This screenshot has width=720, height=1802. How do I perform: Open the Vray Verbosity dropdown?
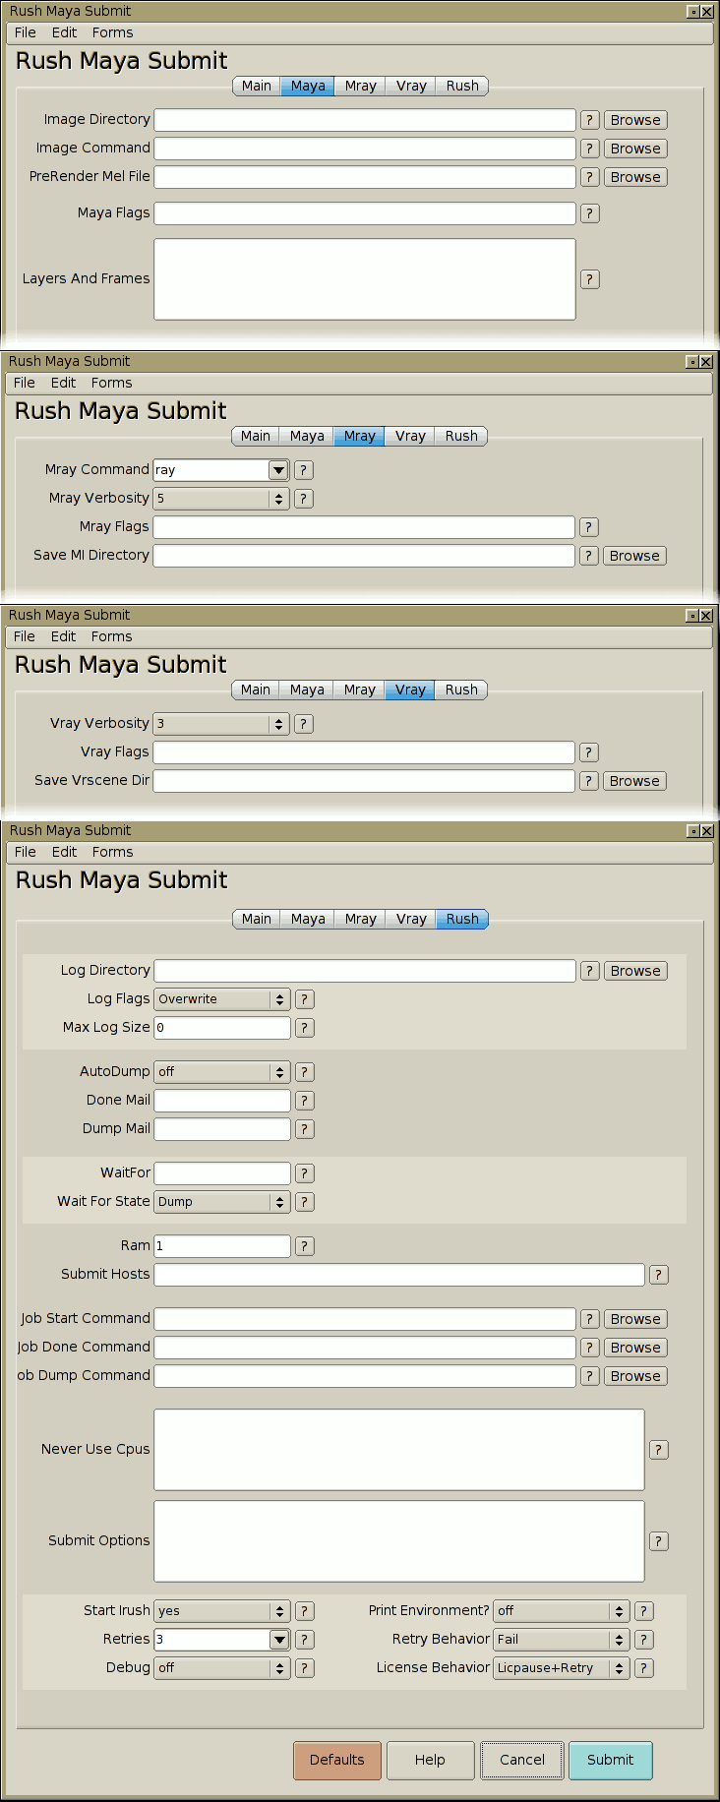(x=221, y=724)
